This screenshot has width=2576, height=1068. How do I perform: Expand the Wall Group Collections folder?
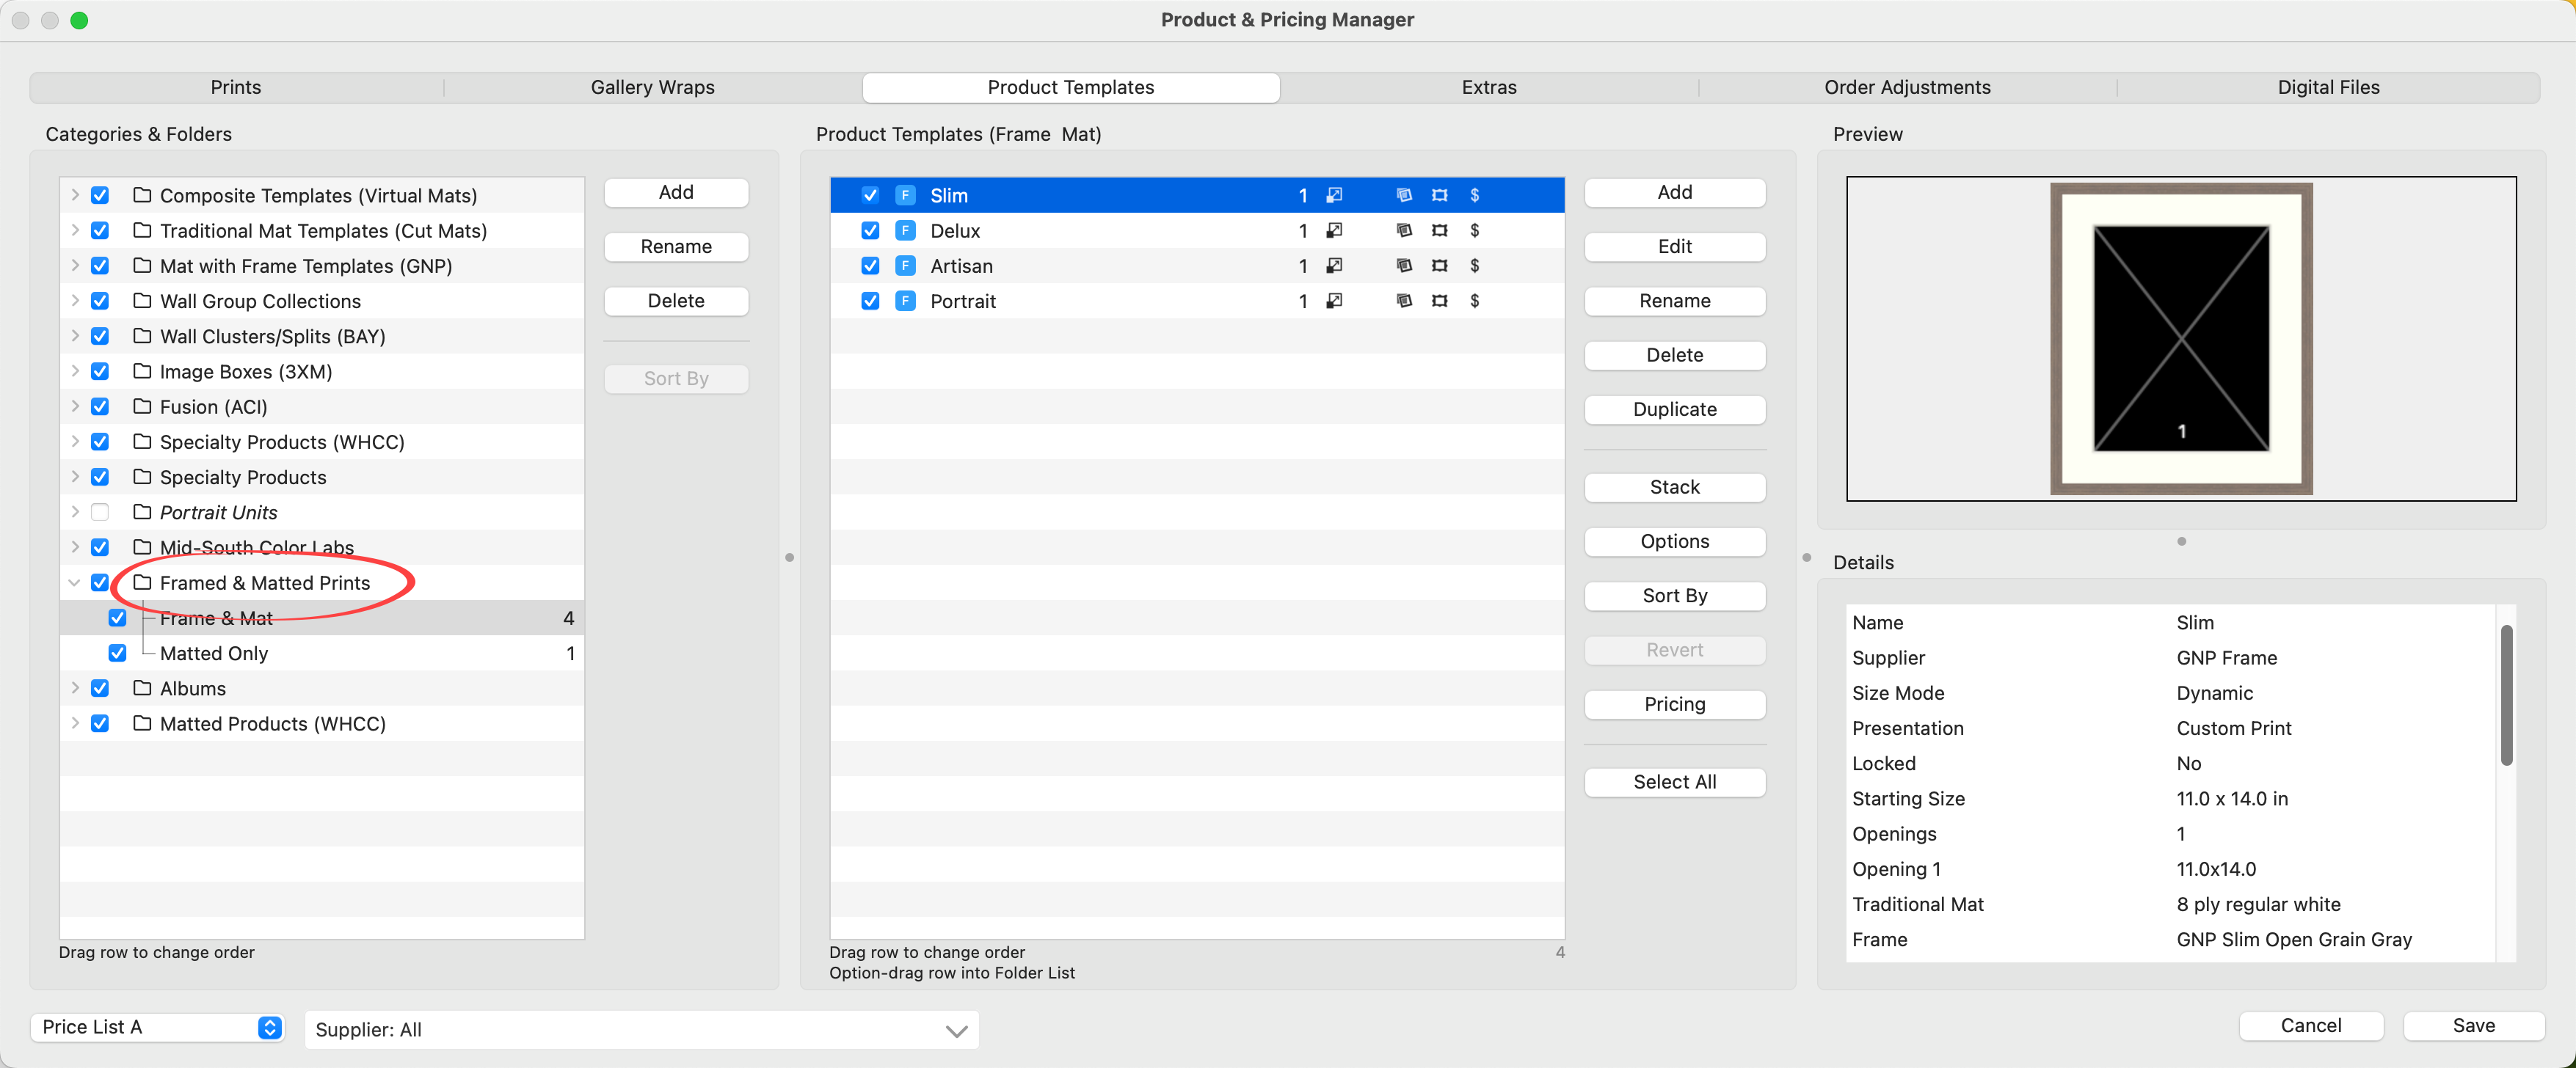click(x=74, y=301)
